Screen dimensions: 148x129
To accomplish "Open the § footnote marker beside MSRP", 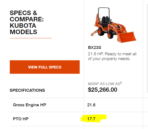I will 121,83.
